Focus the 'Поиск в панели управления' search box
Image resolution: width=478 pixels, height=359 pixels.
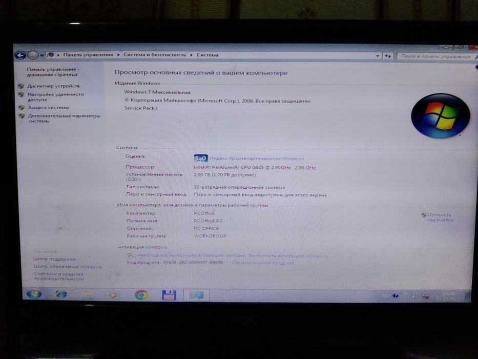pyautogui.click(x=436, y=56)
